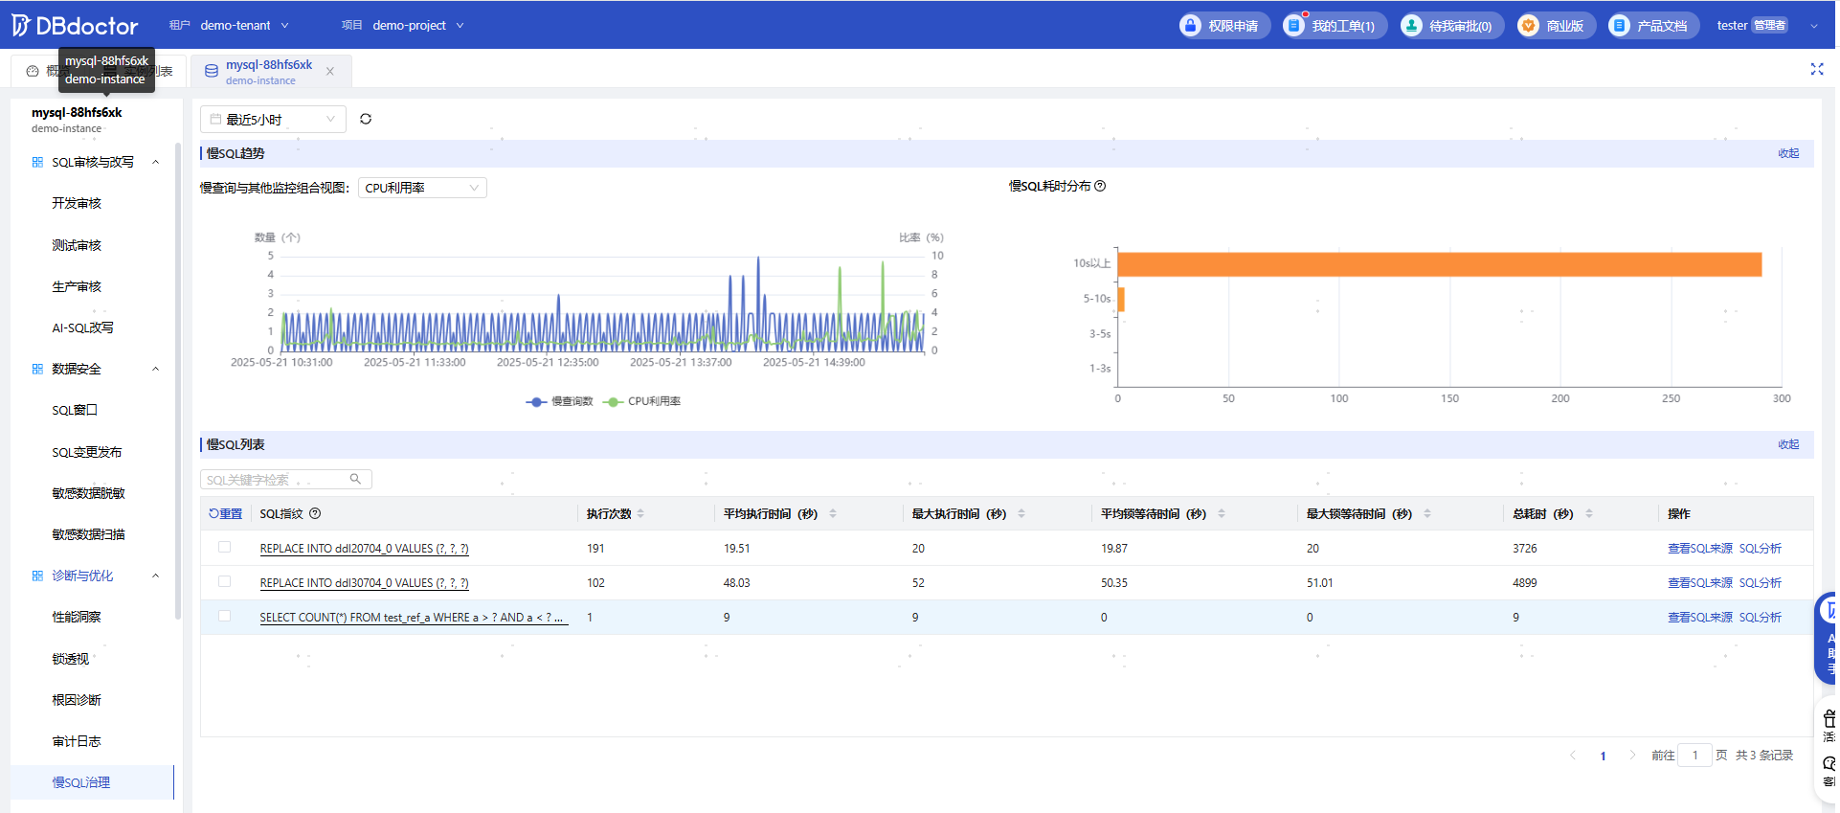This screenshot has width=1840, height=813.
Task: Click the refresh icon beside time range
Action: pos(366,120)
